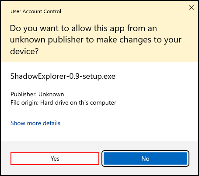Click the unknown publisher warning heading
Viewport: 199px width, 176px height.
pyautogui.click(x=96, y=40)
